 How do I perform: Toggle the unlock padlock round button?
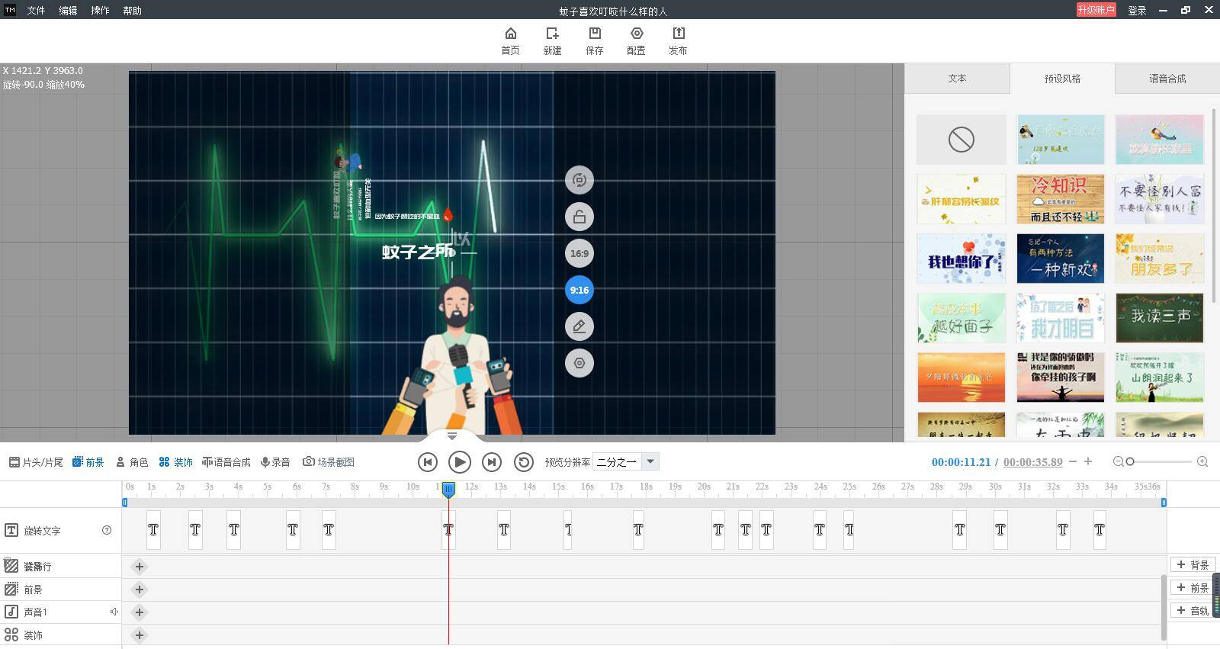[x=579, y=217]
